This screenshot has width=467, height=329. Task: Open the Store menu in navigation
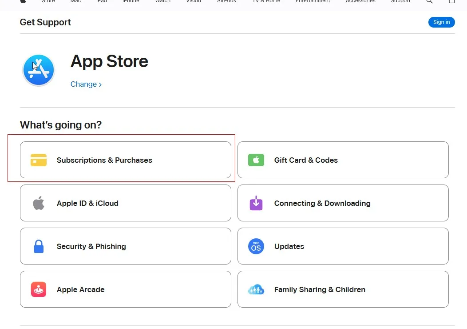48,1
